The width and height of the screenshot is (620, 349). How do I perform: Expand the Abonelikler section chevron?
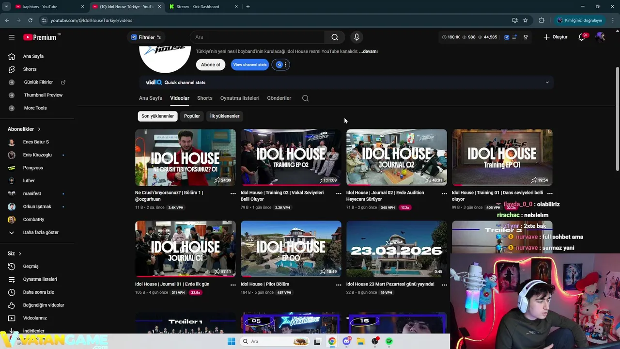[39, 129]
